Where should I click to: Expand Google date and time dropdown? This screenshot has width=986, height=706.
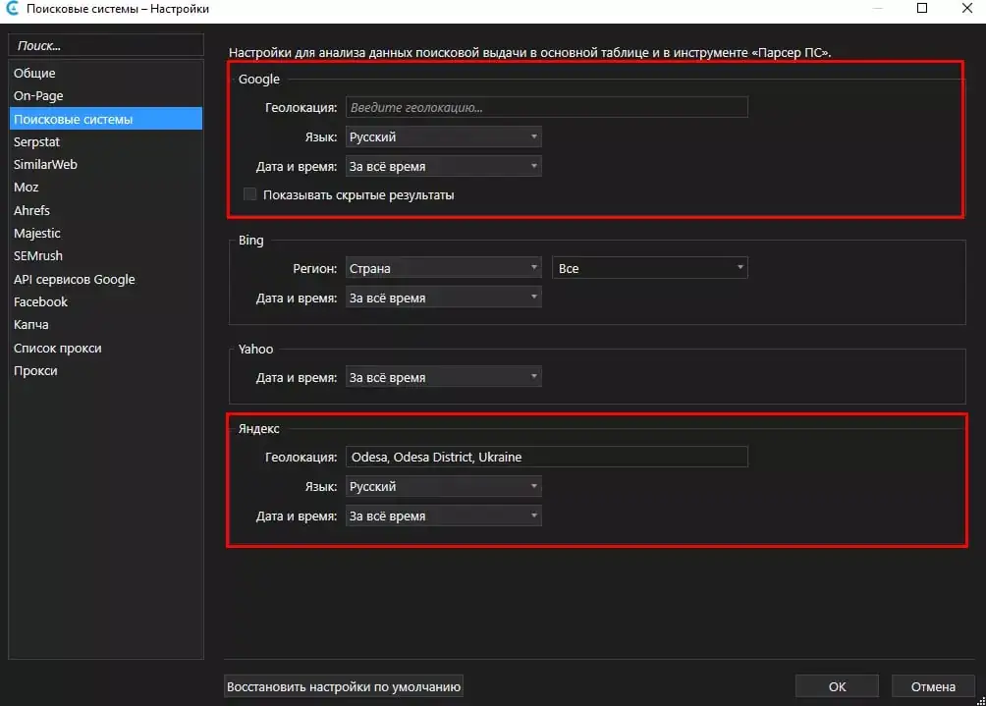pyautogui.click(x=443, y=167)
